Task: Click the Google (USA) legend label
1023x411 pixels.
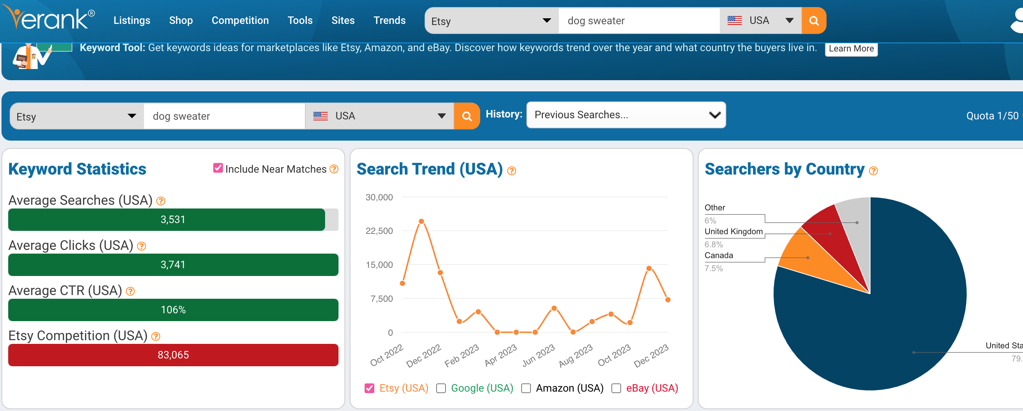Action: (x=482, y=388)
